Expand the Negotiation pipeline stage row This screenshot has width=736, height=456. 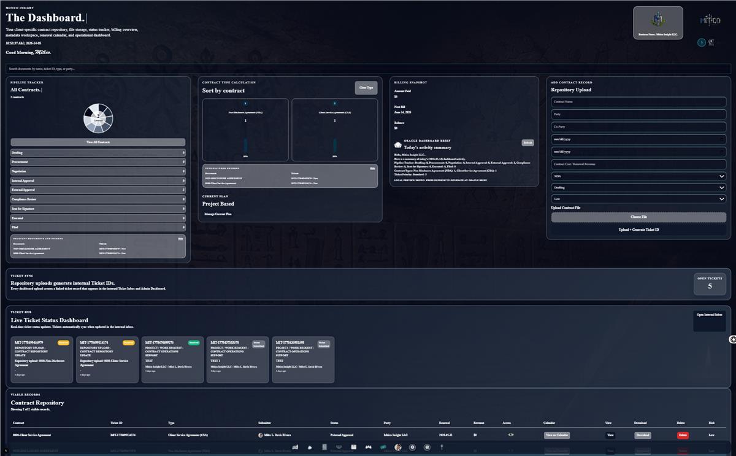[98, 171]
